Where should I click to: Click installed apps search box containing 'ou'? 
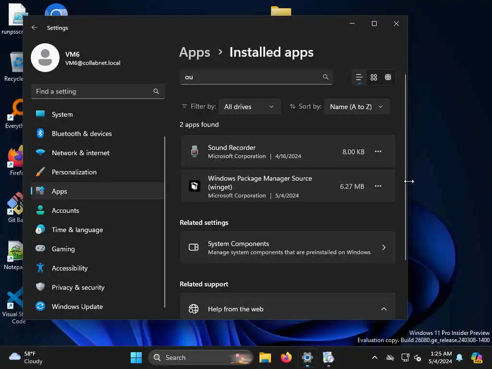point(256,77)
